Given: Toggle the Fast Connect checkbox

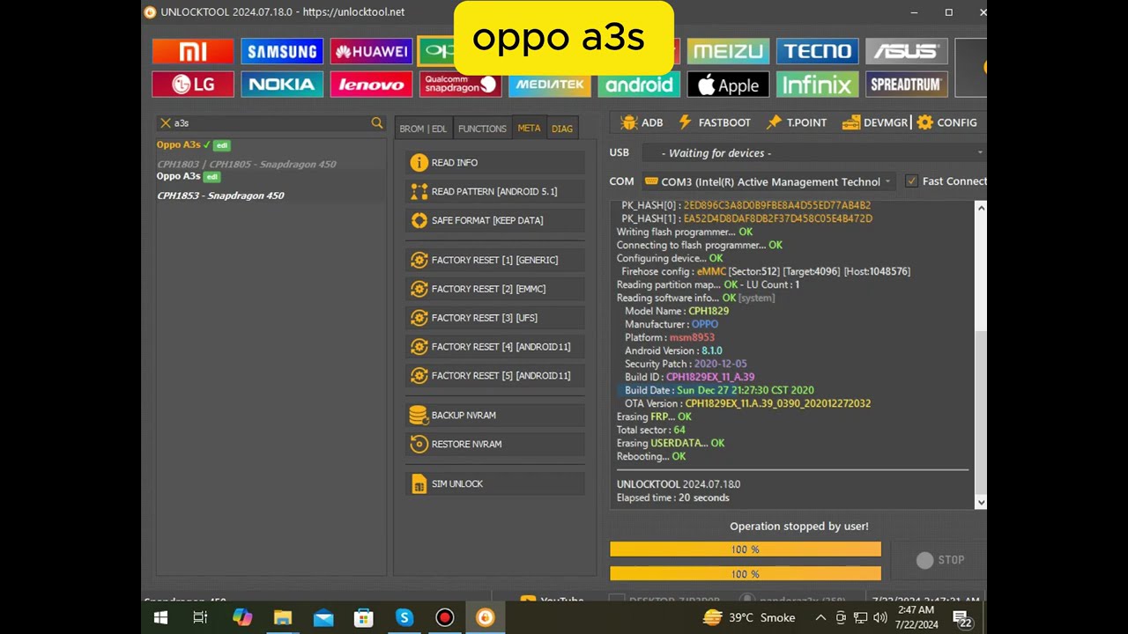Looking at the screenshot, I should click(x=911, y=181).
